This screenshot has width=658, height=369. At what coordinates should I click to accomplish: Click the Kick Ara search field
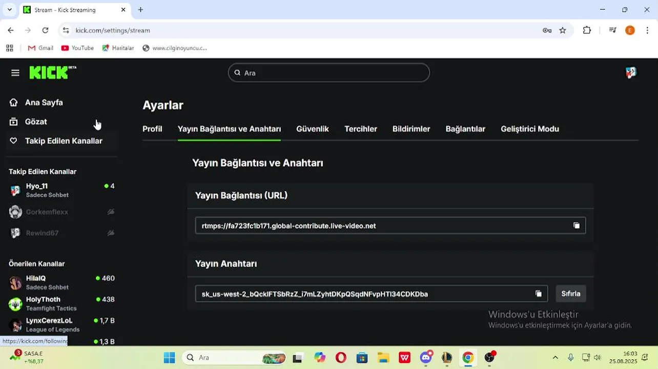[329, 73]
